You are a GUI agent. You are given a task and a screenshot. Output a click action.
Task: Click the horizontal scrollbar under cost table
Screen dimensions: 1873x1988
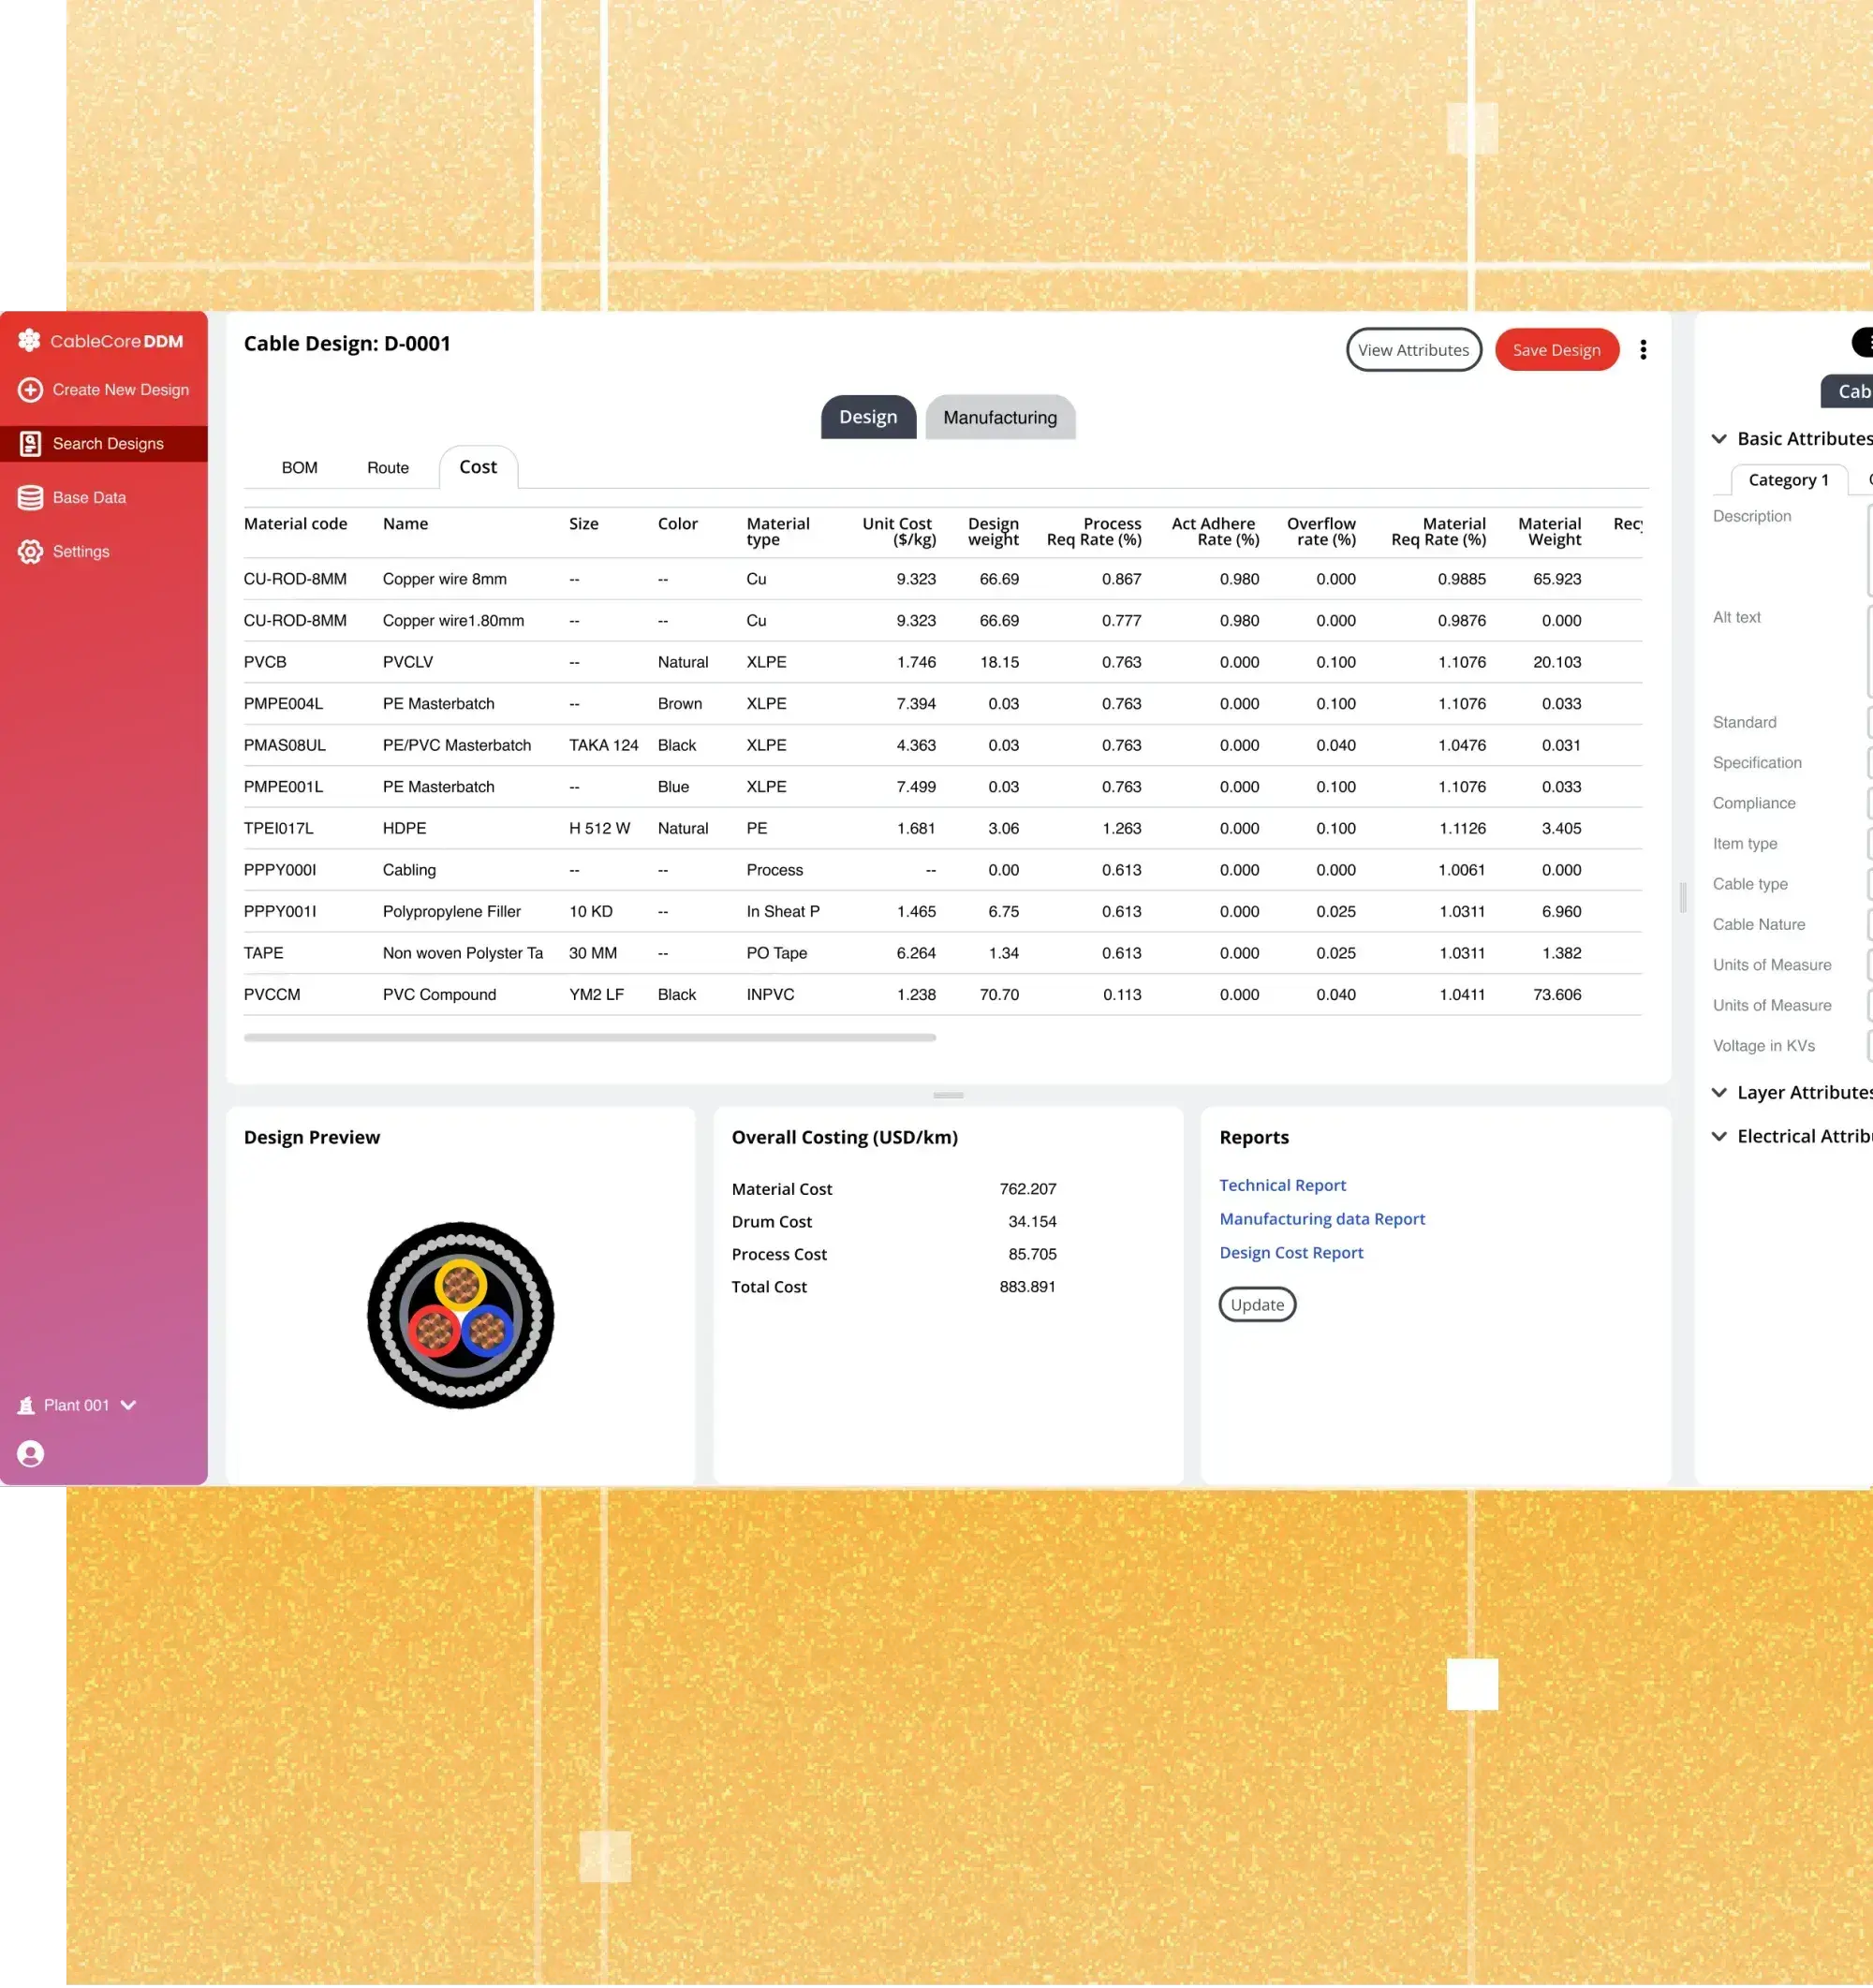(x=589, y=1038)
